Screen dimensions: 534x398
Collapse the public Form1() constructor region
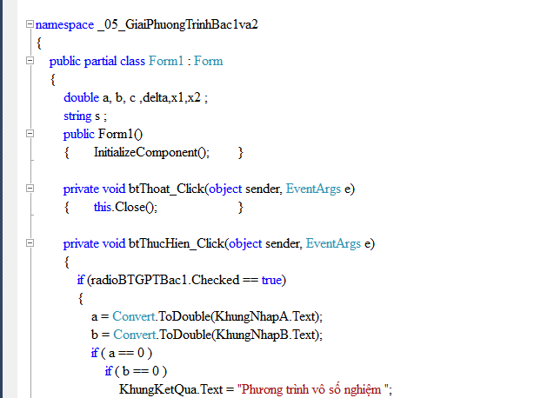pos(30,134)
